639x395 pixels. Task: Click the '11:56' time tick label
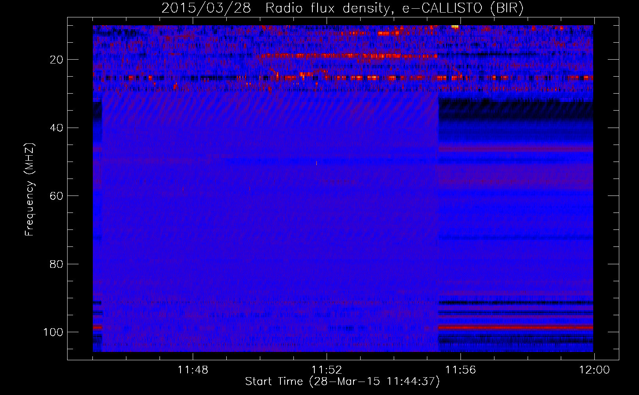[460, 370]
